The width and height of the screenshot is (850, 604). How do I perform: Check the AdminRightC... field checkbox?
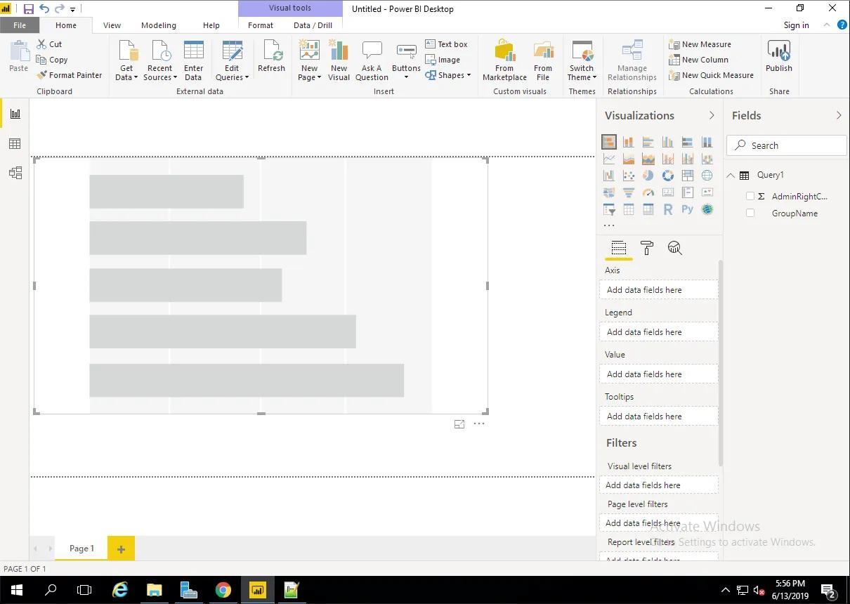[x=750, y=196]
